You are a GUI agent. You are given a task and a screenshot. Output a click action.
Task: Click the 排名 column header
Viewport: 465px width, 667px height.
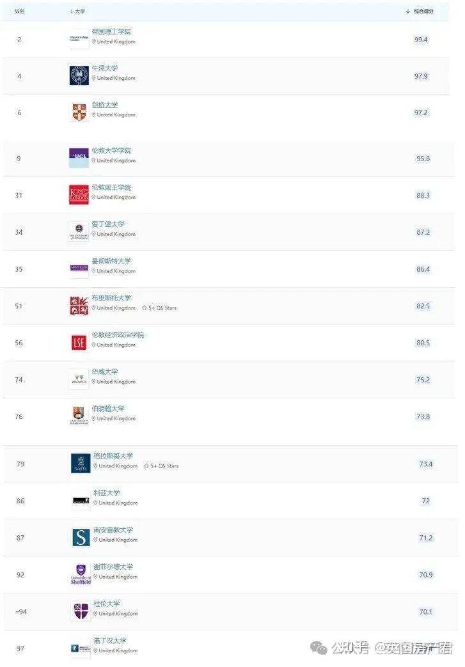click(x=19, y=12)
